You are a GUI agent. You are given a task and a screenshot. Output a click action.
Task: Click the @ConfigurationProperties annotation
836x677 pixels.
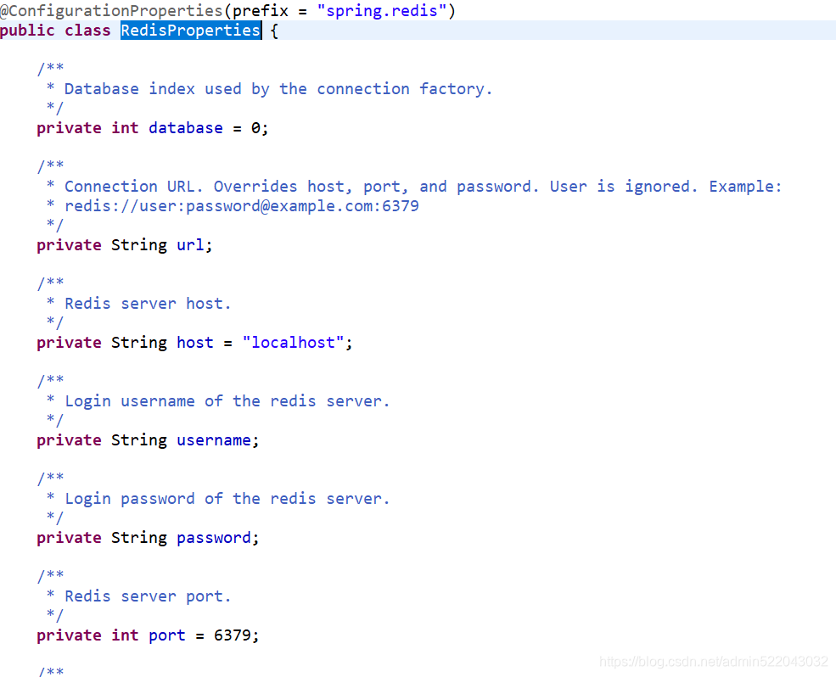click(111, 11)
